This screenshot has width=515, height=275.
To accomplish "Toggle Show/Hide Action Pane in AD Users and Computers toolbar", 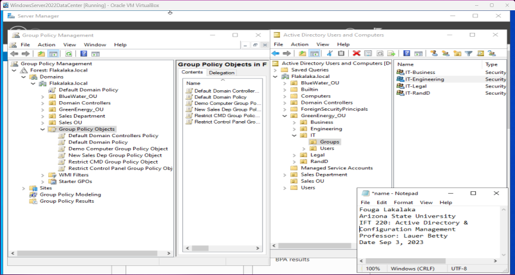I will click(x=418, y=53).
